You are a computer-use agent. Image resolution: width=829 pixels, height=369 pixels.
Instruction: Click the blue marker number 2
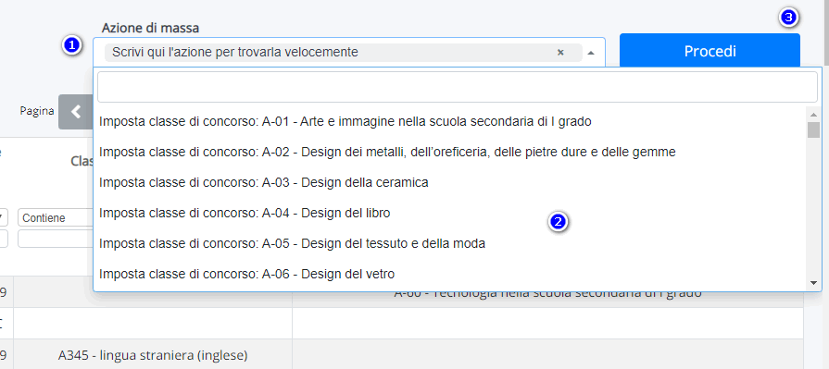[558, 222]
